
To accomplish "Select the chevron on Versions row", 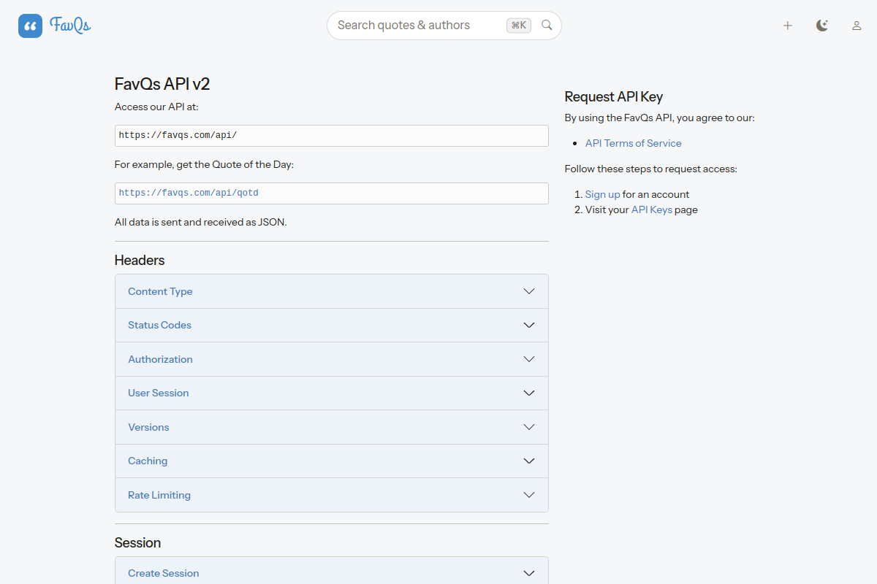I will coord(529,427).
